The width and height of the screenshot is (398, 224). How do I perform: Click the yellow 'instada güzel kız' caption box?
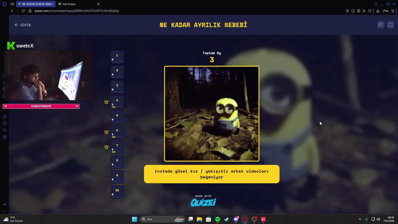[x=212, y=174]
